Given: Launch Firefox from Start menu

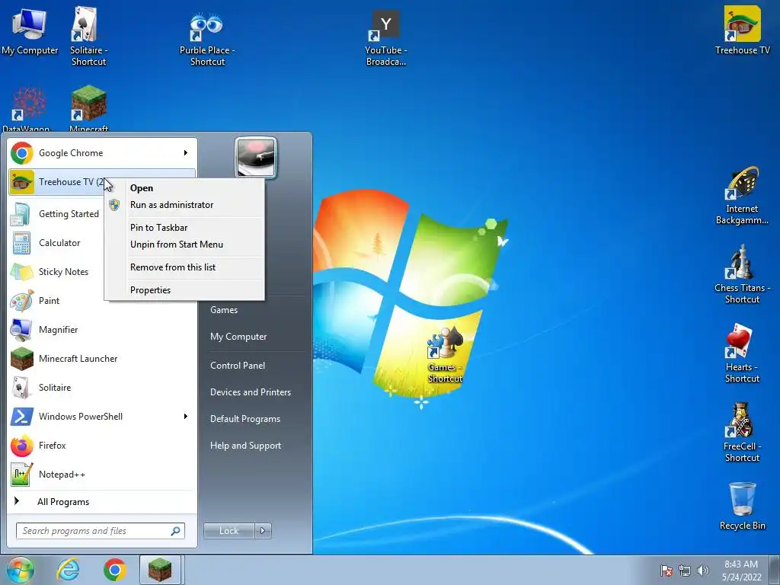Looking at the screenshot, I should (102, 445).
